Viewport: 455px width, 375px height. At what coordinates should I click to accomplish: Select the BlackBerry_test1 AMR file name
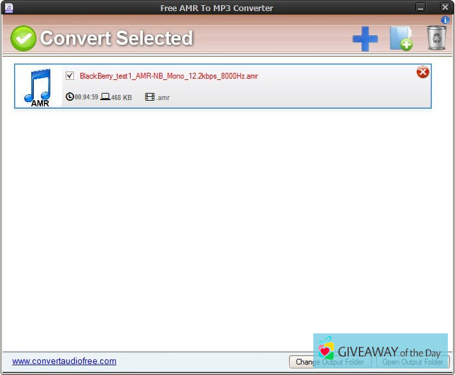169,76
